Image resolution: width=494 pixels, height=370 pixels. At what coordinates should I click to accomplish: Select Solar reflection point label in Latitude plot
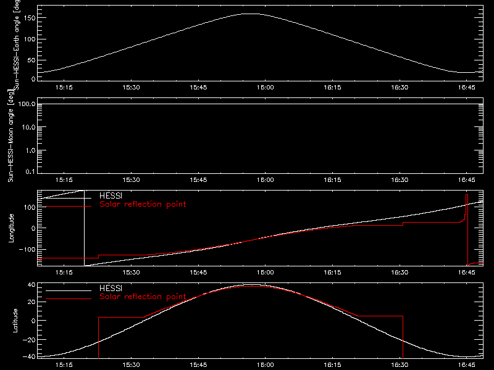point(143,297)
